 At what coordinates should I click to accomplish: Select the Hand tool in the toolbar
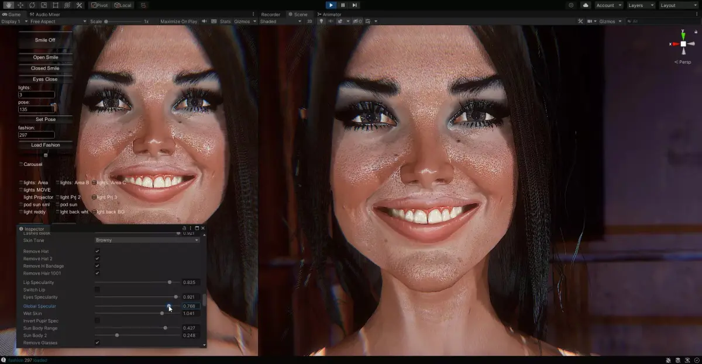9,5
